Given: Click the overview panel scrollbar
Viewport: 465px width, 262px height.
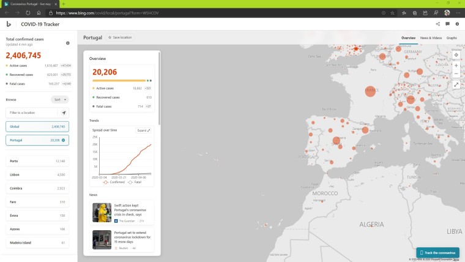Looking at the screenshot, I should point(159,89).
